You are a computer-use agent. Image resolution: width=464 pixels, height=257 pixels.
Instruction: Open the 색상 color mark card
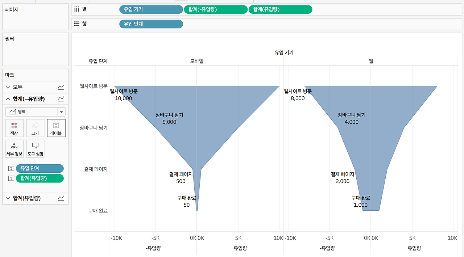tap(14, 128)
